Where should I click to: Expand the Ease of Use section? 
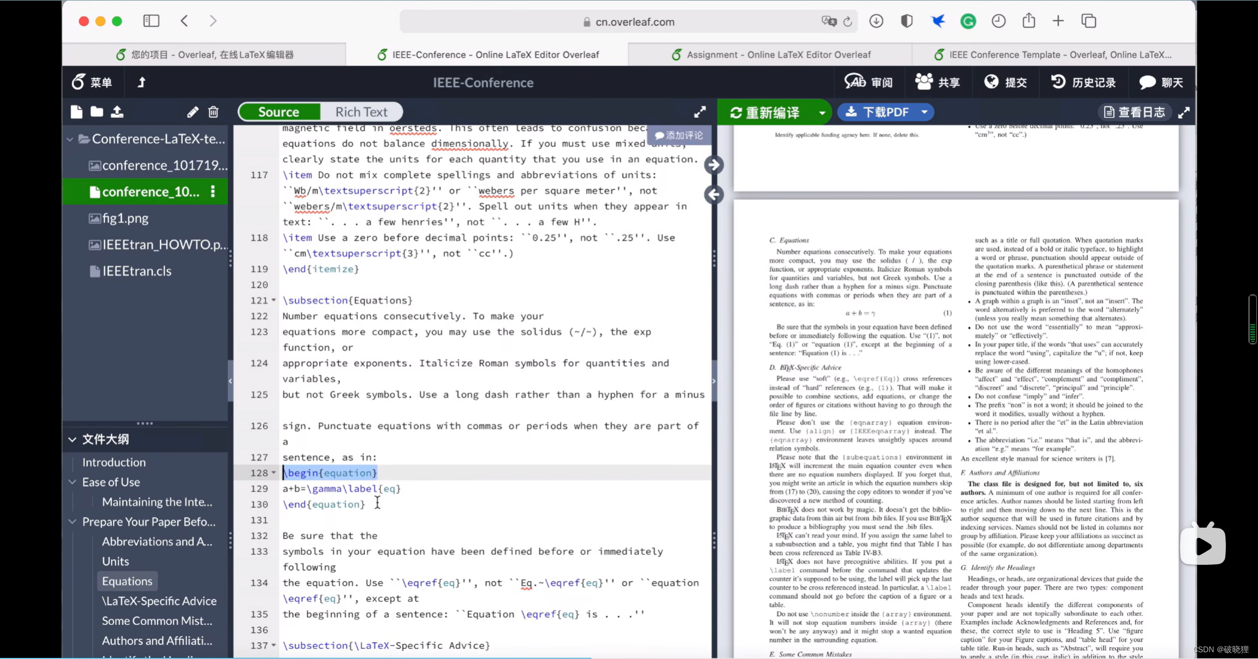pyautogui.click(x=72, y=482)
